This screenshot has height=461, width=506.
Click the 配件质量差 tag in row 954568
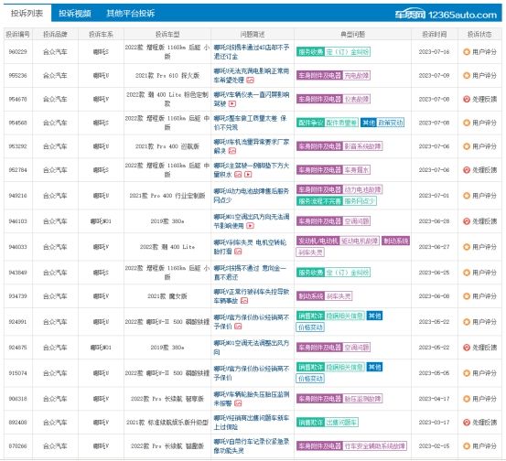(x=341, y=123)
